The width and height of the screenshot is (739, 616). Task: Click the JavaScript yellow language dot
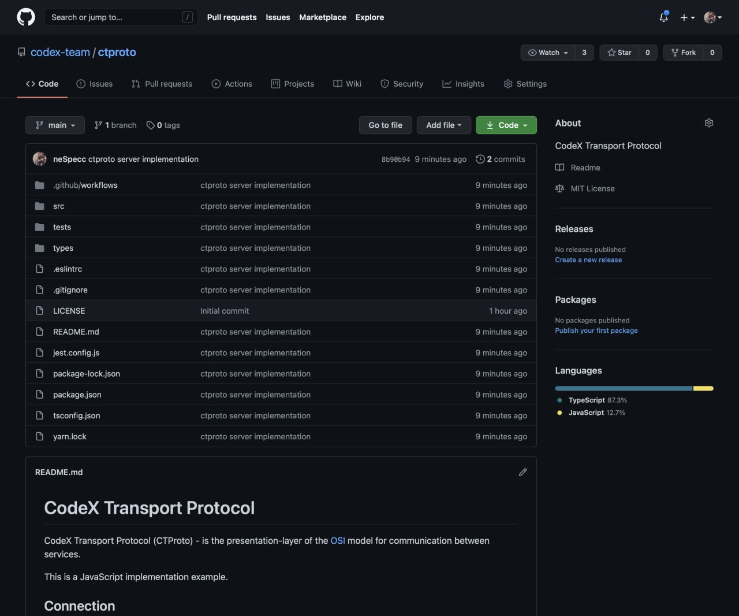pyautogui.click(x=559, y=413)
